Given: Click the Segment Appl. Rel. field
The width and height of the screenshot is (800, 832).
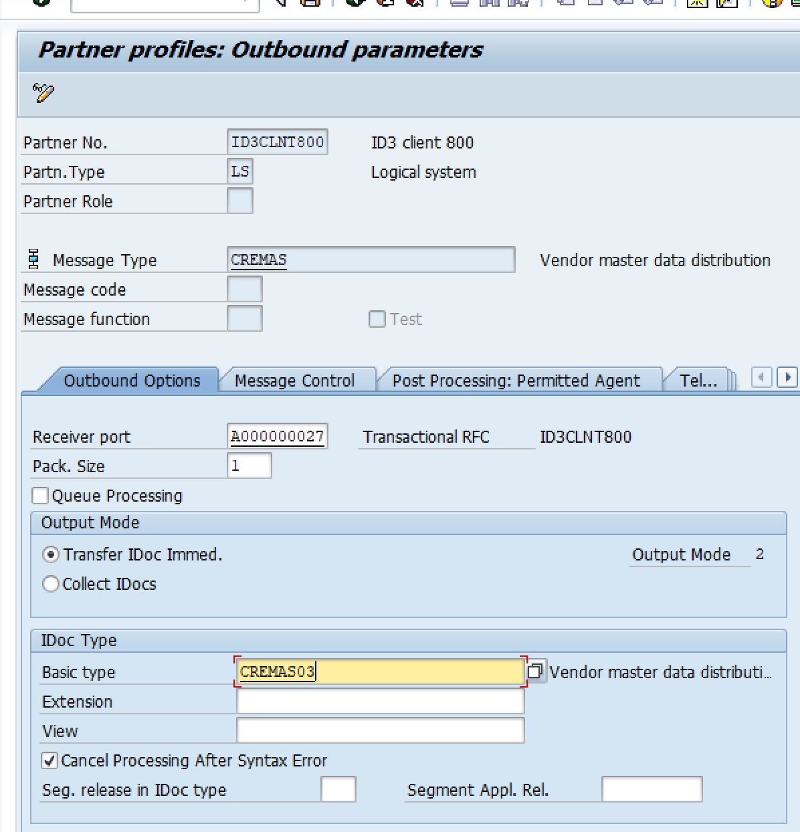Looking at the screenshot, I should (x=652, y=790).
